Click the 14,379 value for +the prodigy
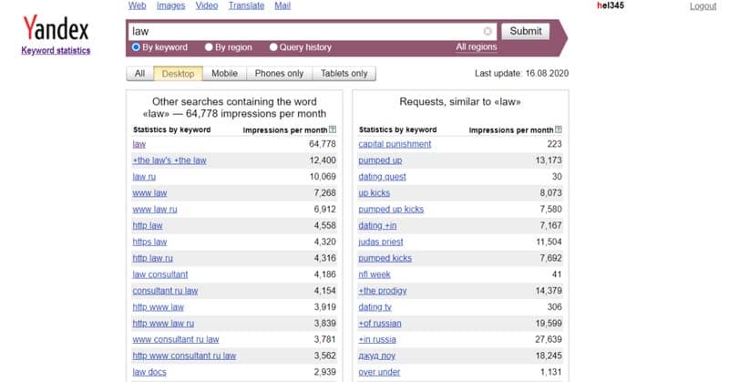 (x=549, y=291)
